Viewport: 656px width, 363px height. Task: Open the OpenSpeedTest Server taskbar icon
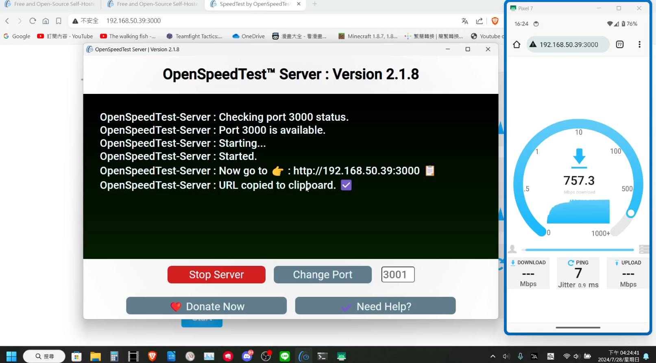(x=304, y=356)
